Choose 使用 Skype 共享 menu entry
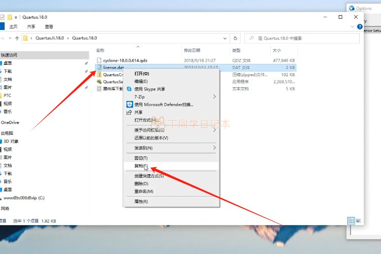 (150, 89)
